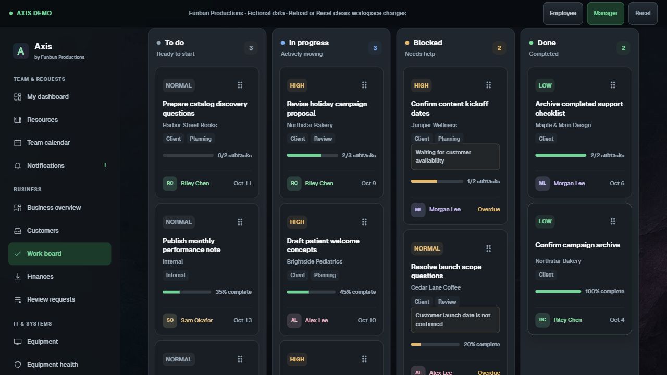Click Overdue label on Morgan Lee card
The height and width of the screenshot is (375, 667).
(x=489, y=209)
